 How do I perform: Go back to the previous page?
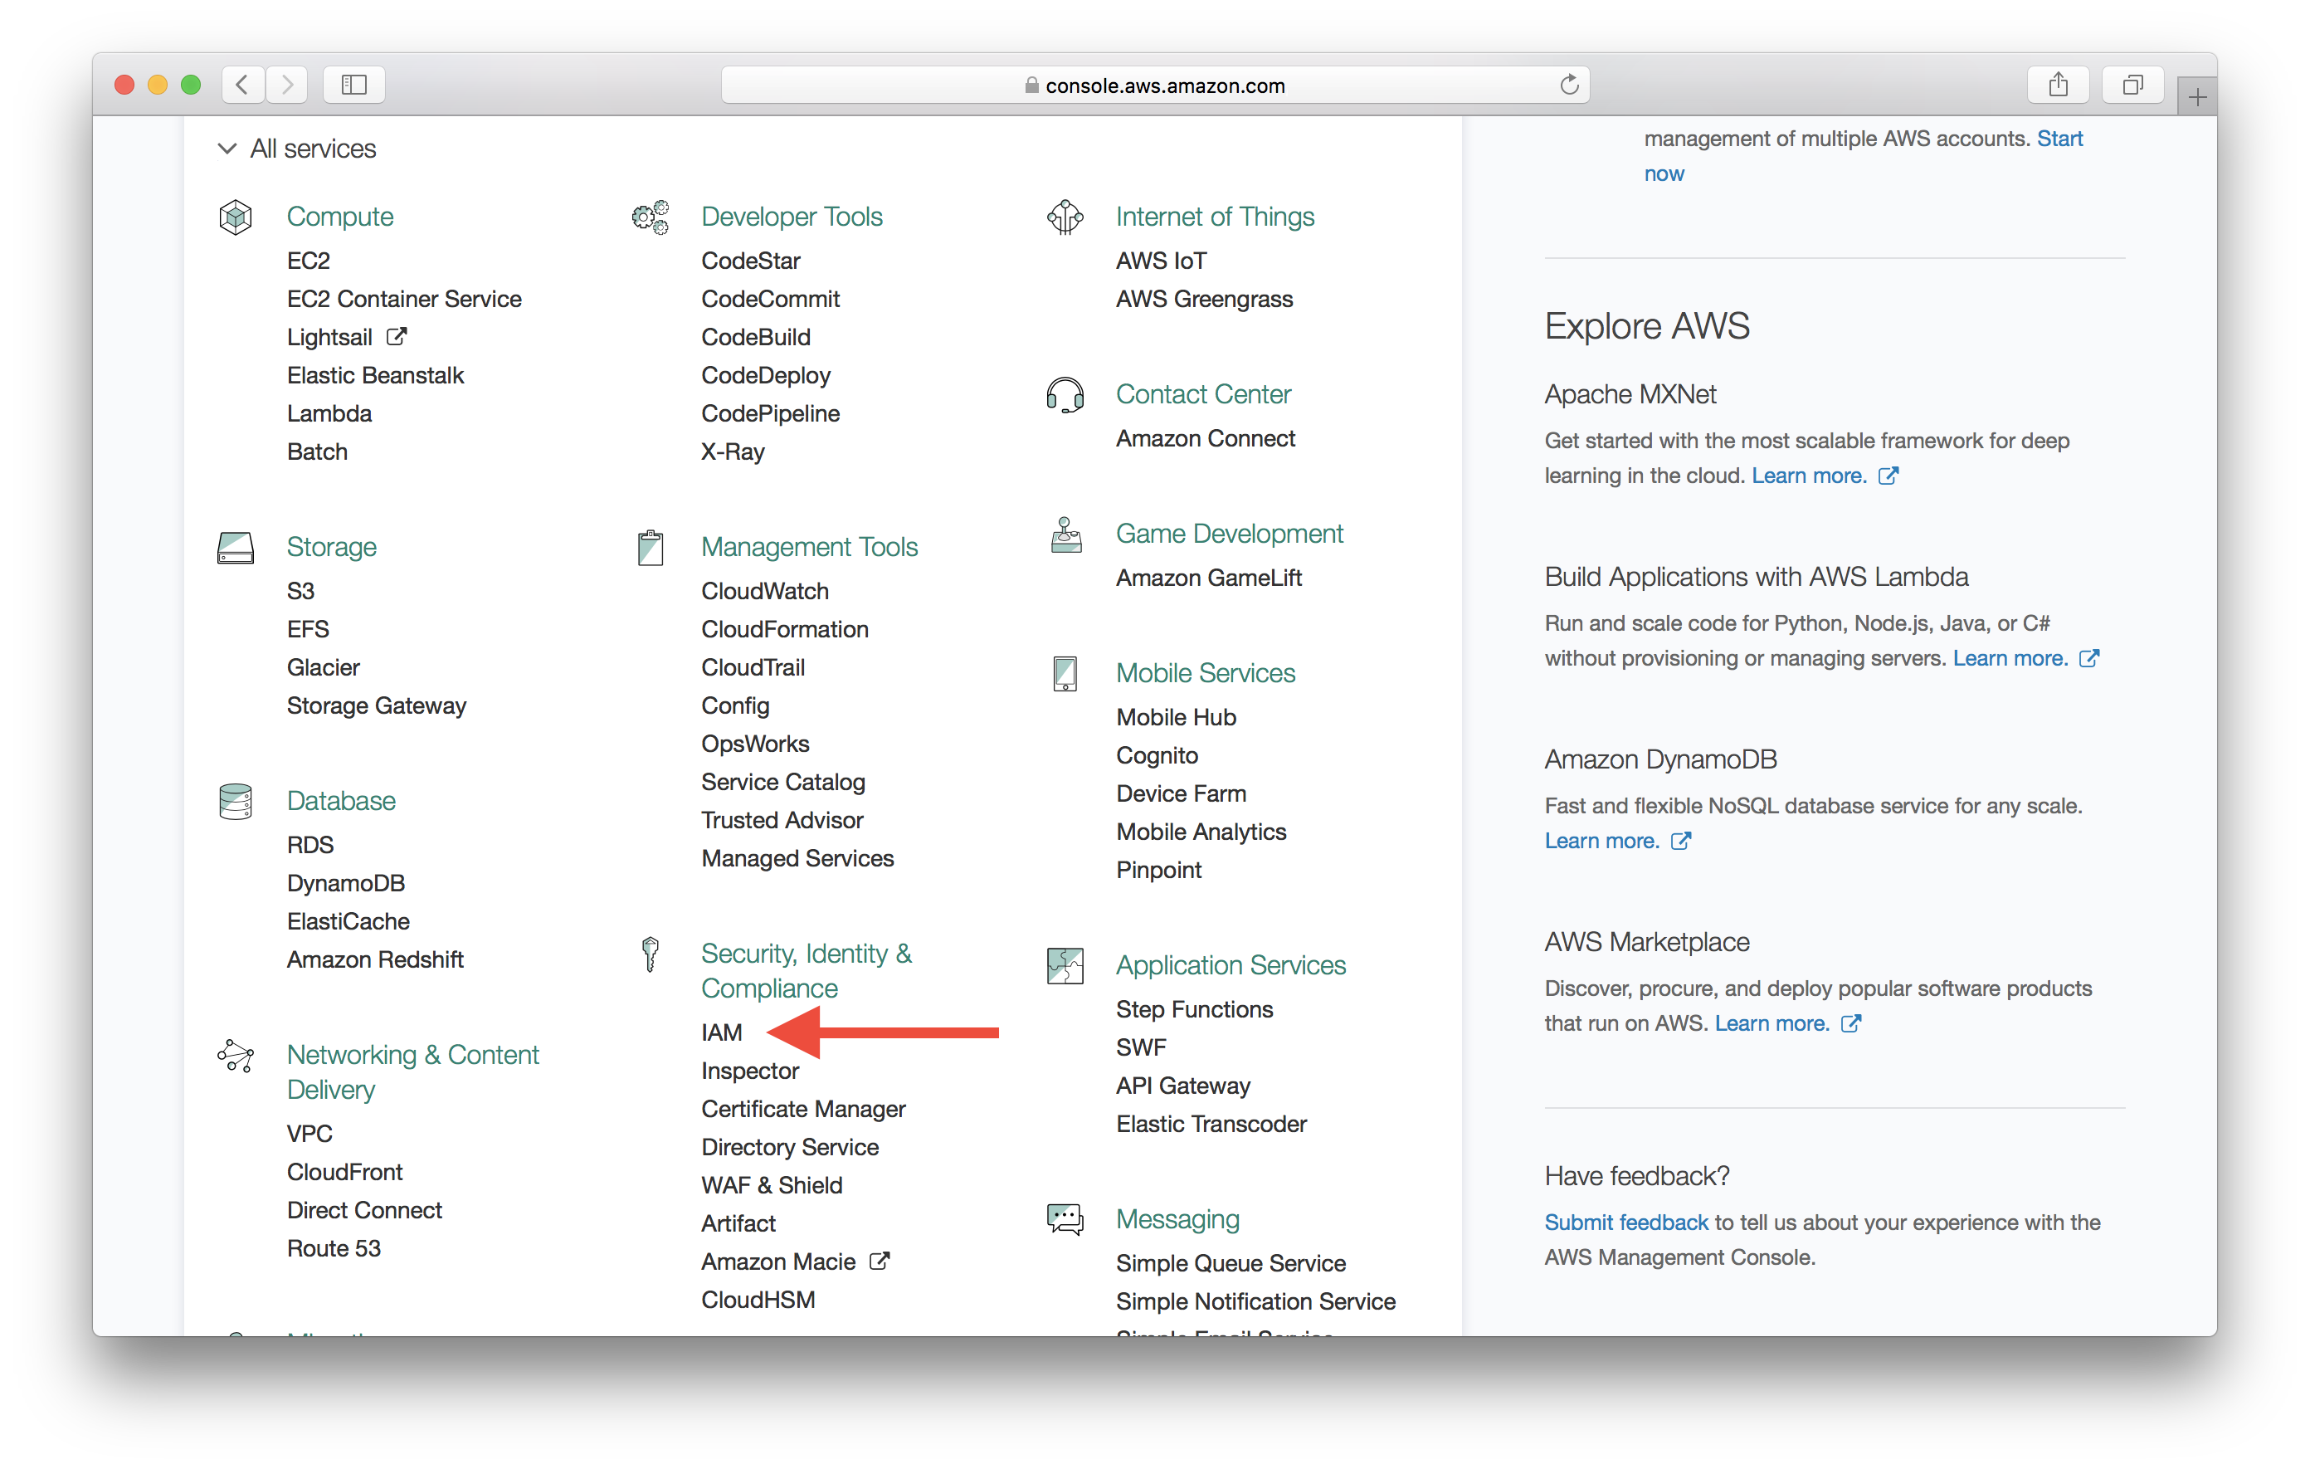tap(243, 85)
